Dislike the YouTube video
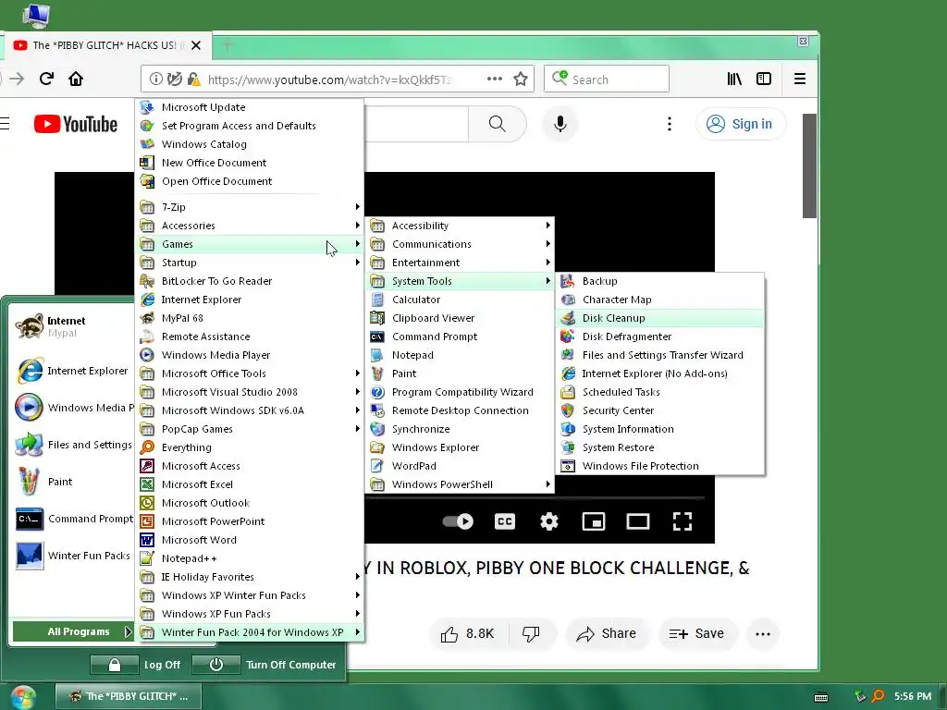 [x=532, y=634]
